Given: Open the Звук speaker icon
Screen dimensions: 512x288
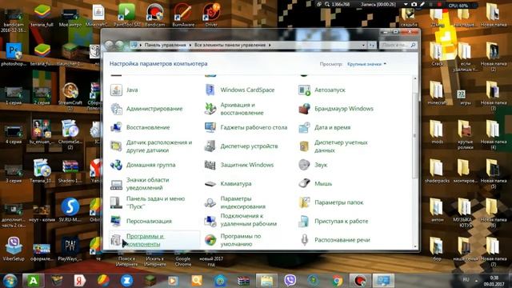Looking at the screenshot, I should pyautogui.click(x=304, y=165).
